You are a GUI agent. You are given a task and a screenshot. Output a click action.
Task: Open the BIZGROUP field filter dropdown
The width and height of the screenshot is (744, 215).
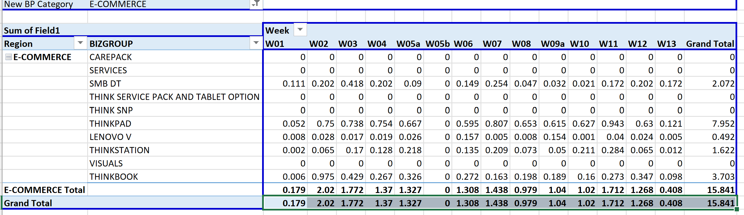coord(256,43)
